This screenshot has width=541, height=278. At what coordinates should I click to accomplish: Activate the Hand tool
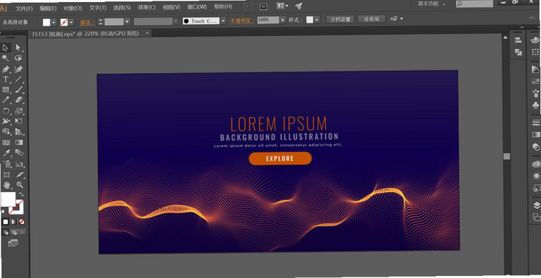pos(6,185)
